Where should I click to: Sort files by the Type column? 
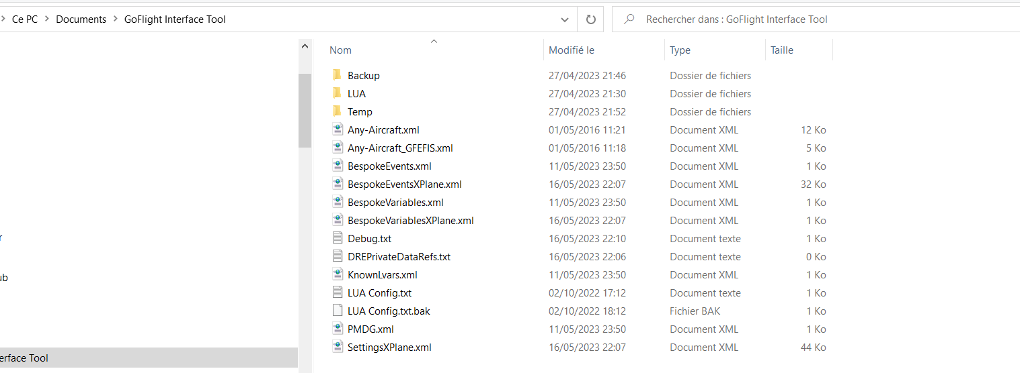pyautogui.click(x=680, y=50)
